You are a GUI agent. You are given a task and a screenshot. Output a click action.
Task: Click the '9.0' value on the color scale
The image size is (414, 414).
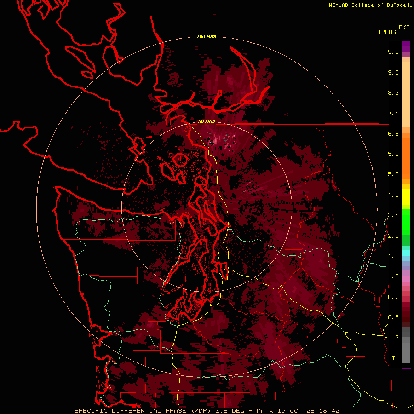(x=393, y=72)
